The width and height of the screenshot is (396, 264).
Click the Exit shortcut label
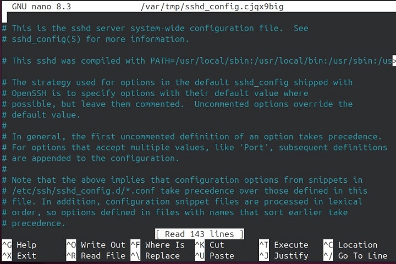[26, 255]
